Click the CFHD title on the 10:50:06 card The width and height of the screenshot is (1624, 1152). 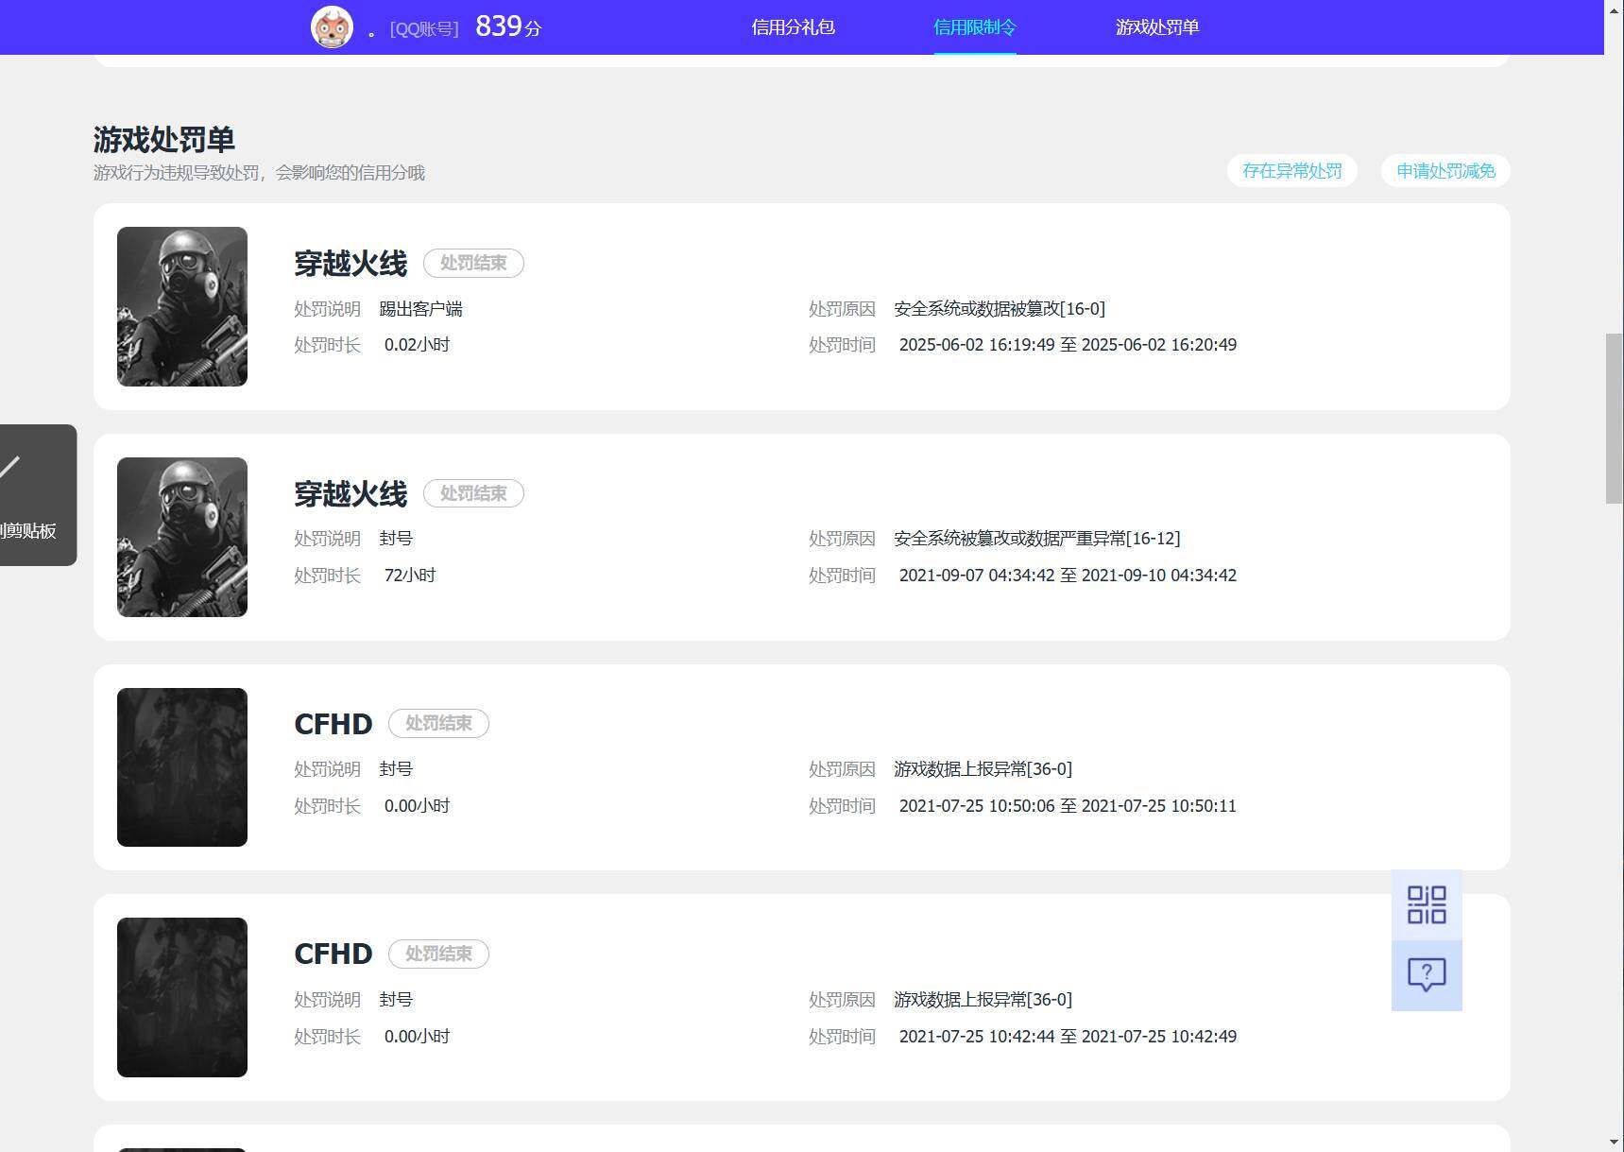tap(333, 724)
